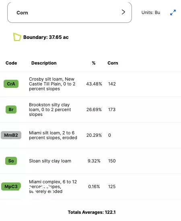The height and width of the screenshot is (221, 181).
Task: Expand panel with blue arrows icon
Action: pos(173,12)
